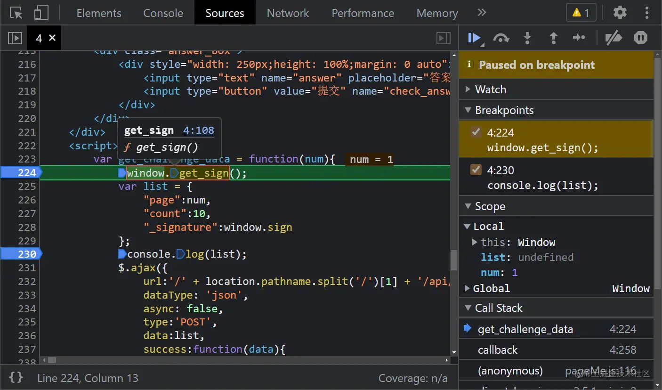Step out of current function

554,38
